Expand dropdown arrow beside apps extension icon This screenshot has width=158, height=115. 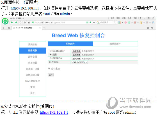tap(123, 23)
